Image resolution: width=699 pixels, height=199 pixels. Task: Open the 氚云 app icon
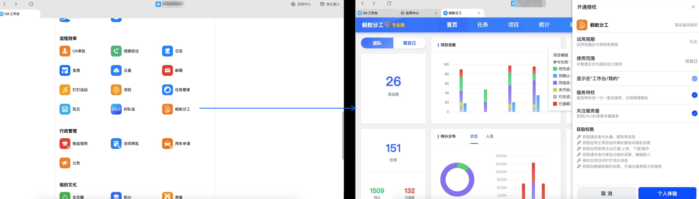(65, 109)
